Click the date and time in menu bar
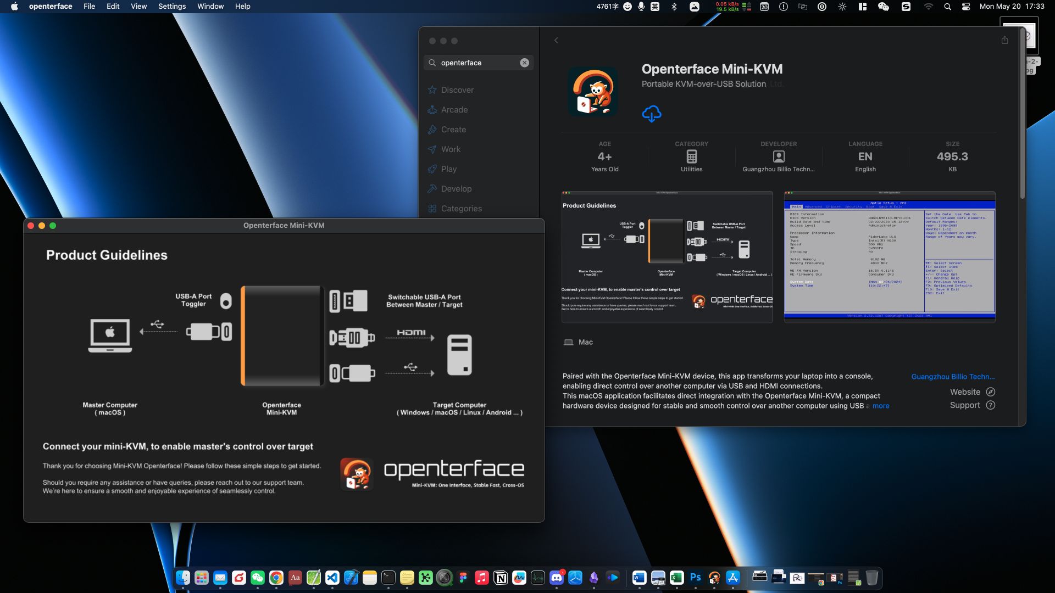Image resolution: width=1055 pixels, height=593 pixels. (1012, 7)
